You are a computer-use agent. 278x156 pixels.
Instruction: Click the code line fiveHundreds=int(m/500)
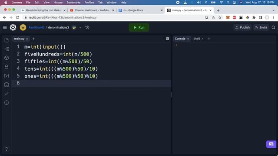tap(58, 54)
